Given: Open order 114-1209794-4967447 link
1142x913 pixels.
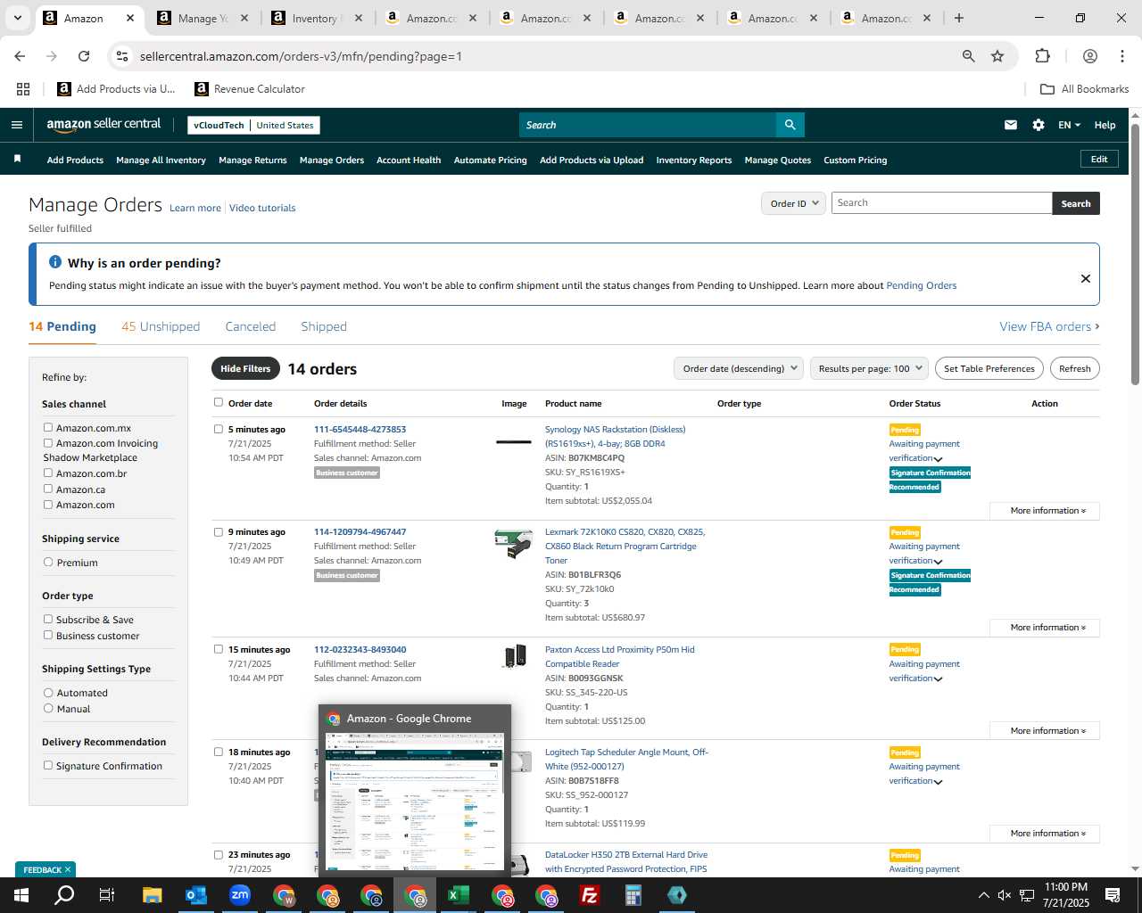Looking at the screenshot, I should 360,532.
